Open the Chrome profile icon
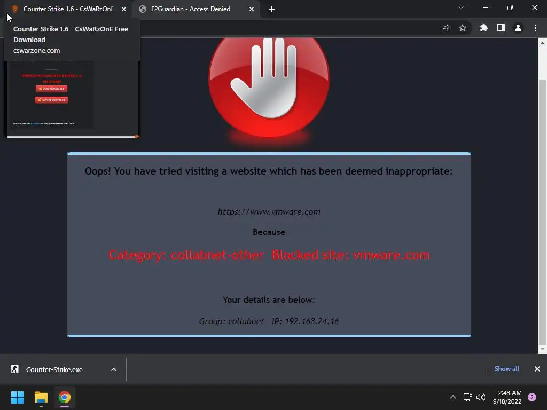This screenshot has width=547, height=410. click(x=518, y=28)
